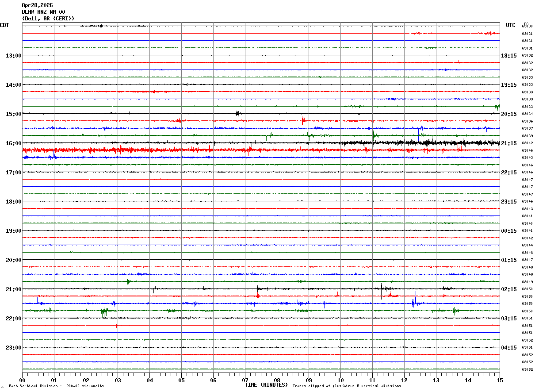Click the 22:15 UTC time label
The width and height of the screenshot is (535, 392).
tap(509, 173)
